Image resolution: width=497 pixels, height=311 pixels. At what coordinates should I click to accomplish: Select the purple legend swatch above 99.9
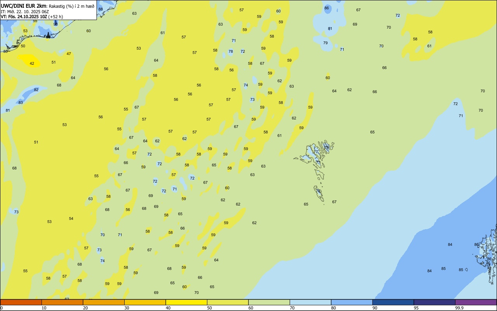(476, 302)
